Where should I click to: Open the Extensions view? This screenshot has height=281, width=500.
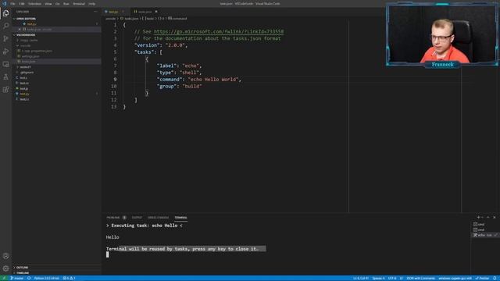click(5, 90)
